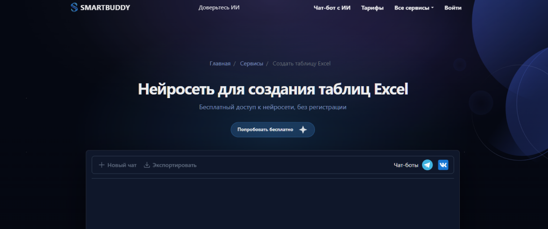Open the VK chat-bot icon
This screenshot has height=229, width=548.
(443, 165)
